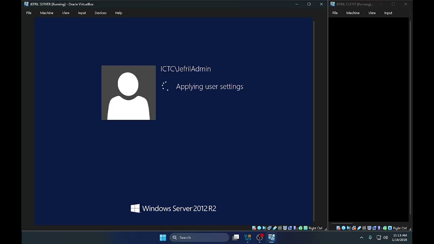The width and height of the screenshot is (434, 244).
Task: Open keyboard capture indicator in JEFRIL CLIENT status bar
Action: tap(390, 228)
